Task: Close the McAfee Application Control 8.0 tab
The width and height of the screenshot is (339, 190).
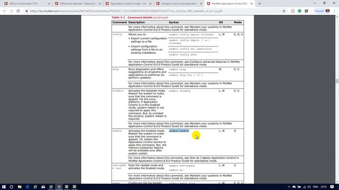Action: pos(252,4)
